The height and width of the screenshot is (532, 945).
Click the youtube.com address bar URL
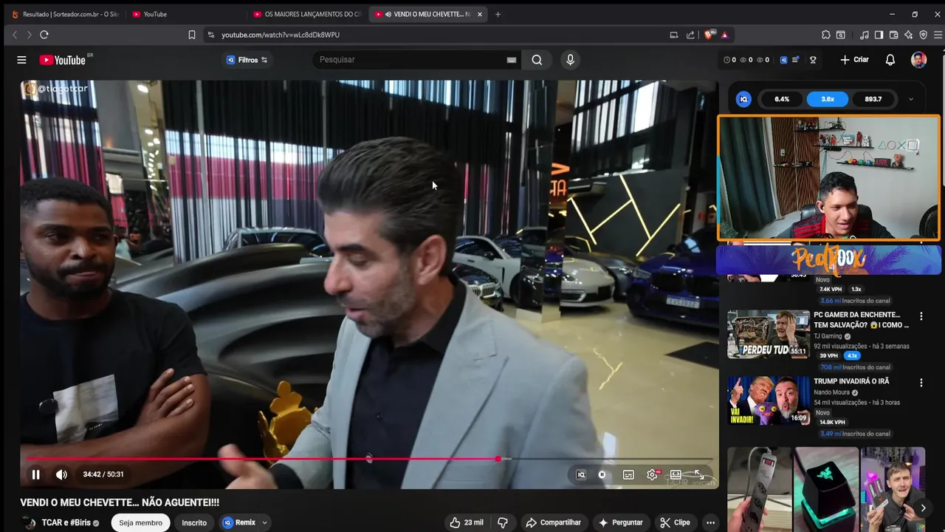coord(281,35)
